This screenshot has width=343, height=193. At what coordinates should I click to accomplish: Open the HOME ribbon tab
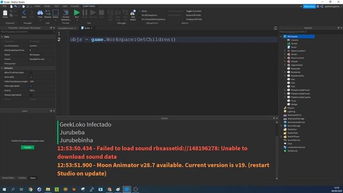tap(38, 6)
